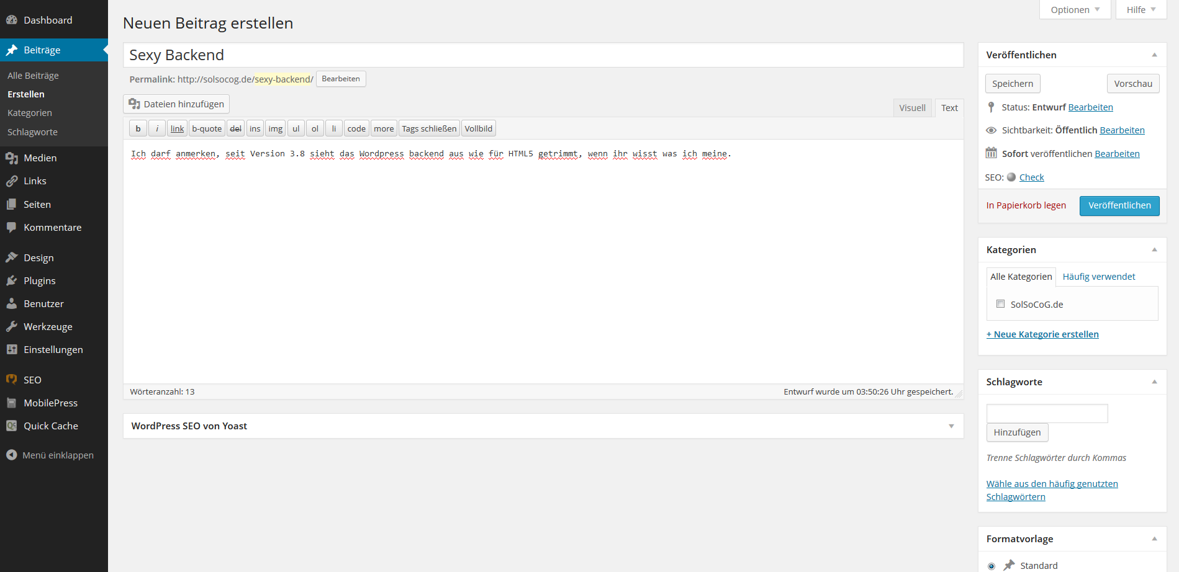Click the Vorschau button
The width and height of the screenshot is (1179, 572).
pyautogui.click(x=1133, y=84)
